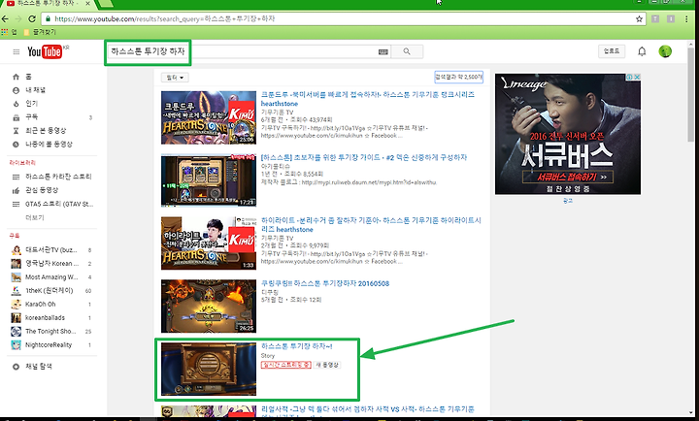Click the browser forward arrow
The height and width of the screenshot is (421, 699).
18,18
